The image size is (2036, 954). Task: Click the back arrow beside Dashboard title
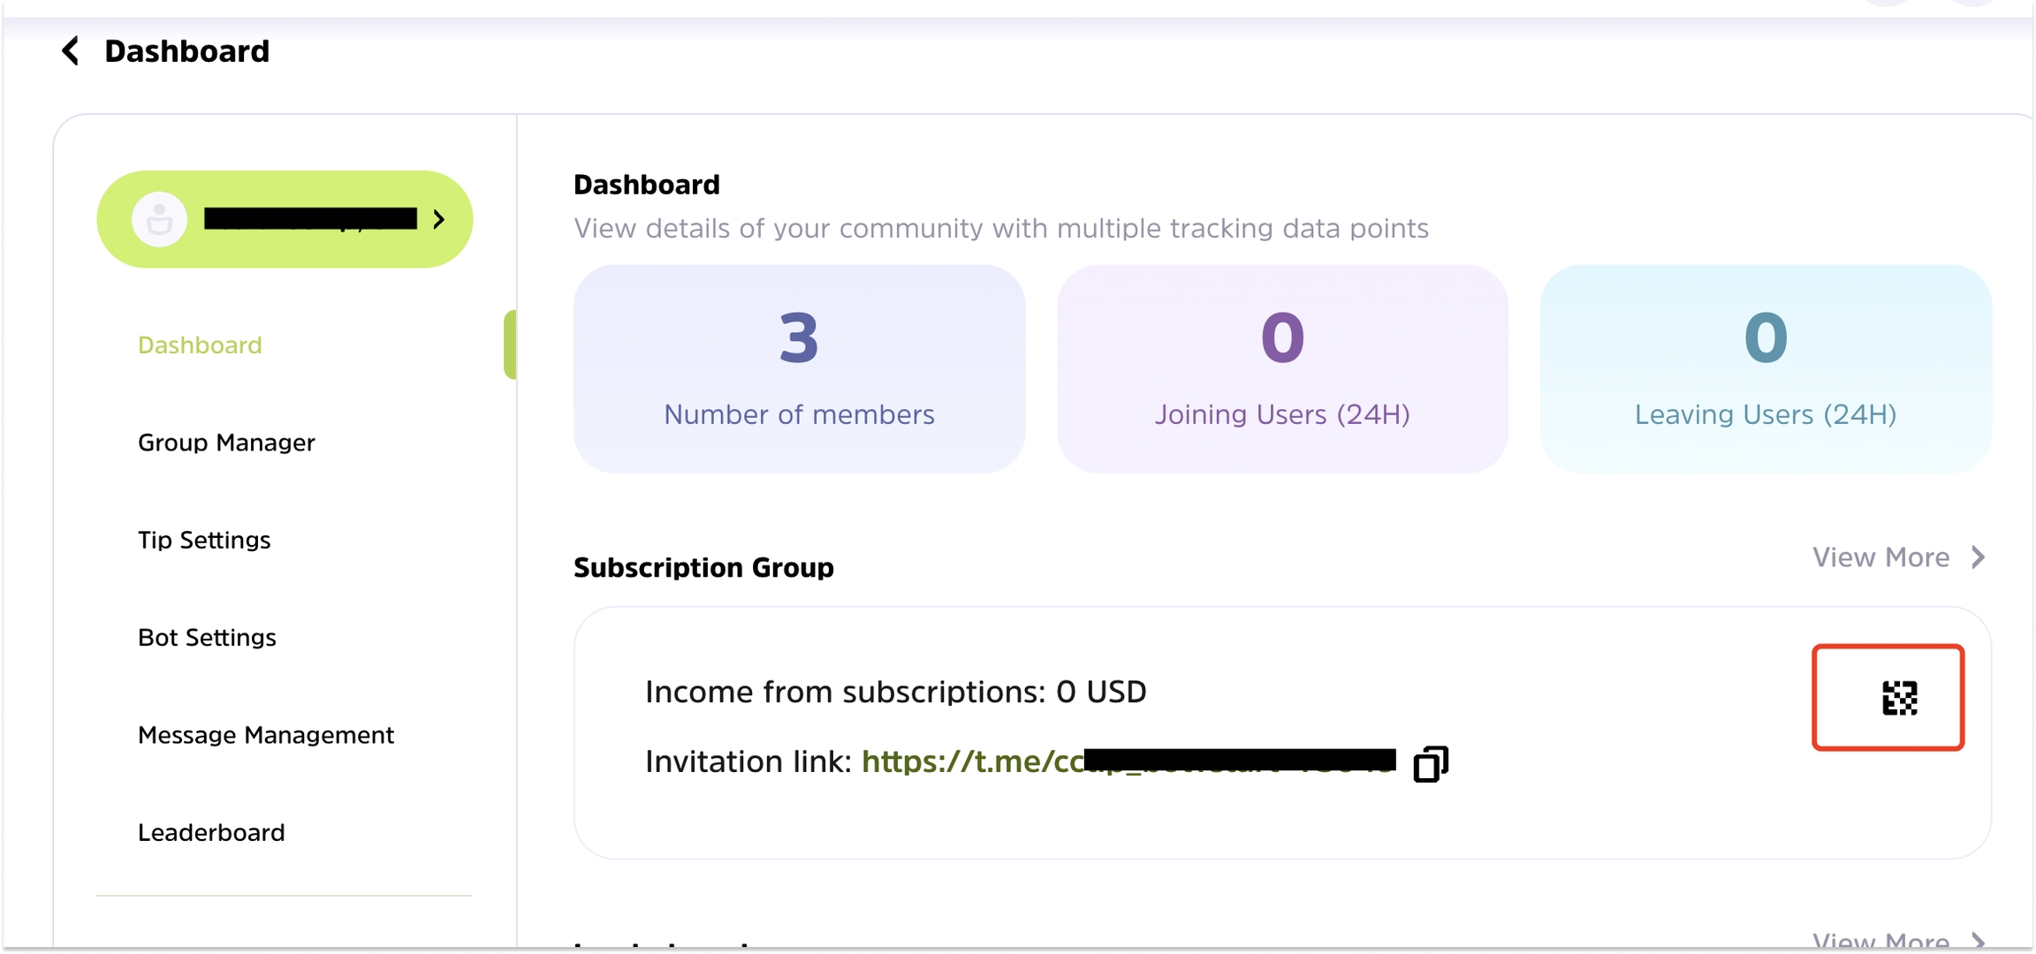[x=71, y=51]
